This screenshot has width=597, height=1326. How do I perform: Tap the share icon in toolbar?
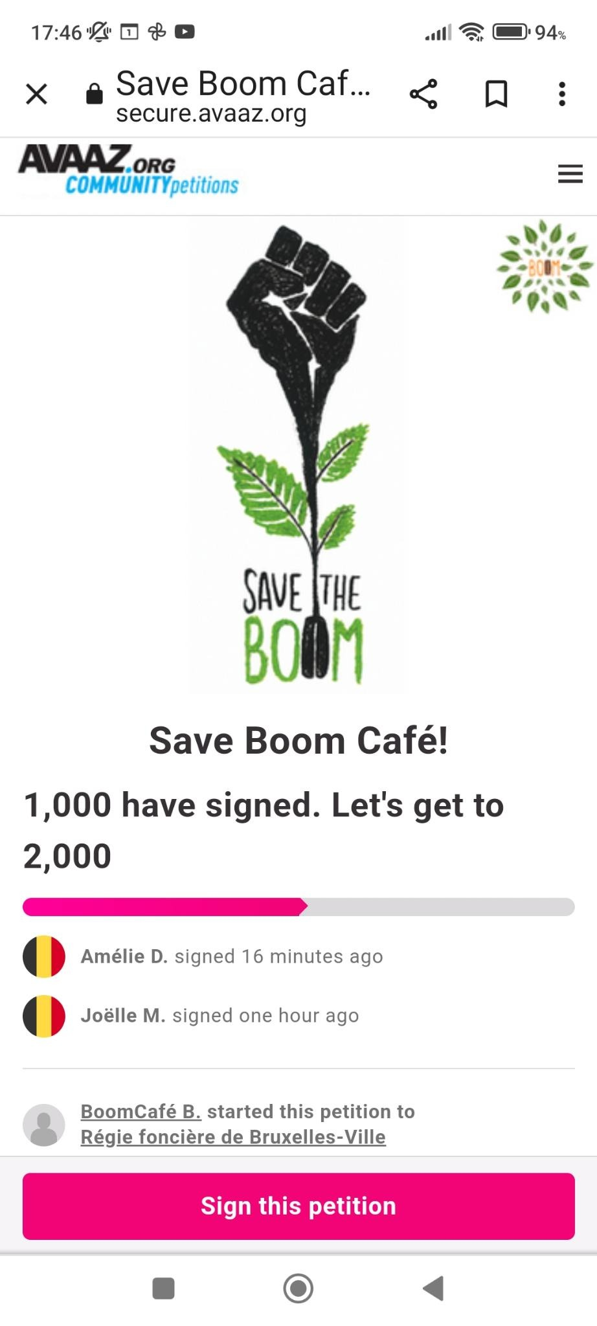pyautogui.click(x=423, y=94)
